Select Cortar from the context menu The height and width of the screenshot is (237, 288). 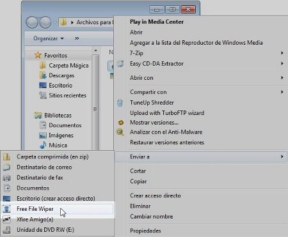click(x=138, y=171)
